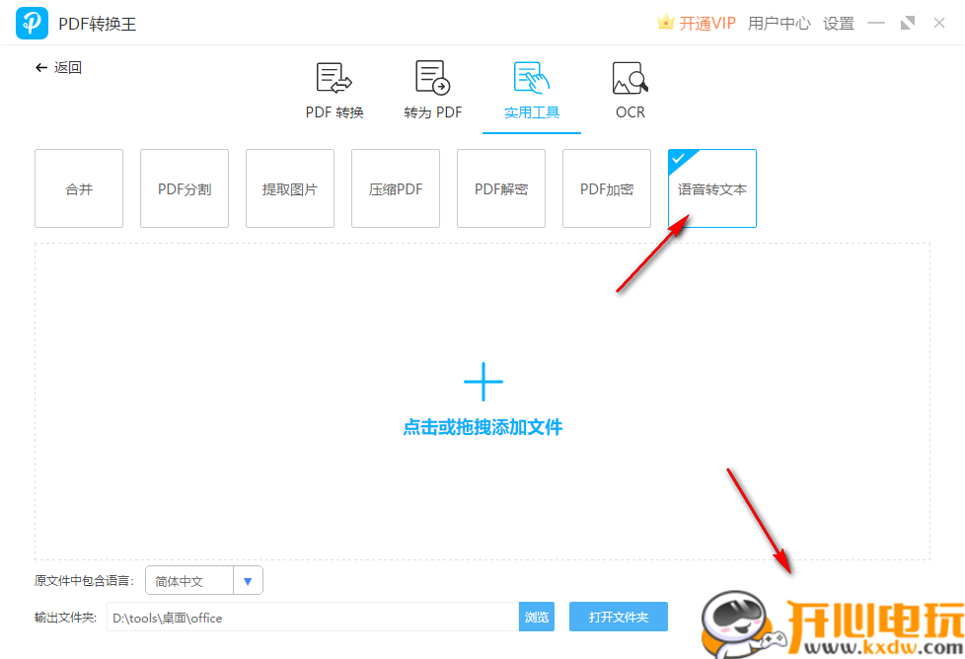This screenshot has height=659, width=965.
Task: Select the 合并 merge tool
Action: coord(78,187)
